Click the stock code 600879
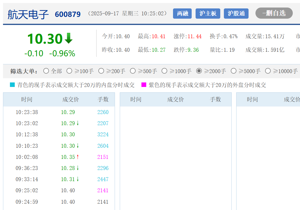 click(x=68, y=14)
